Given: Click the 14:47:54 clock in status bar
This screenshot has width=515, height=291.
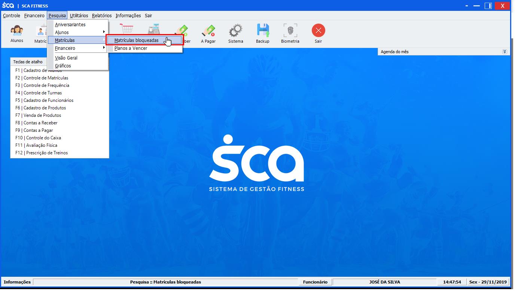Looking at the screenshot, I should [452, 282].
